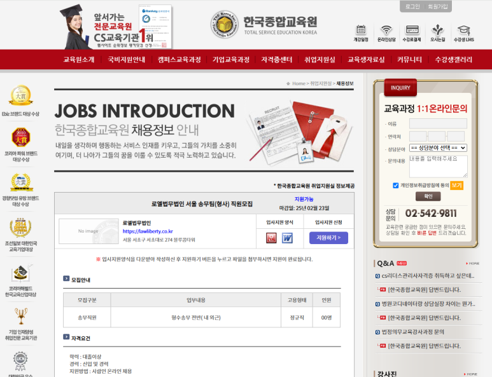Click the first 연락처 phone field
492x377 pixels.
pos(418,137)
